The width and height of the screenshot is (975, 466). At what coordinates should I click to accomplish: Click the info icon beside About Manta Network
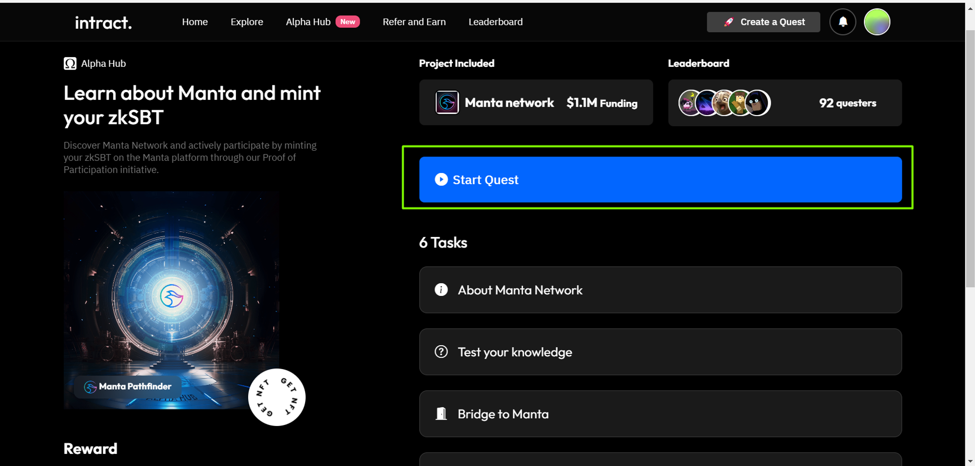click(x=441, y=290)
